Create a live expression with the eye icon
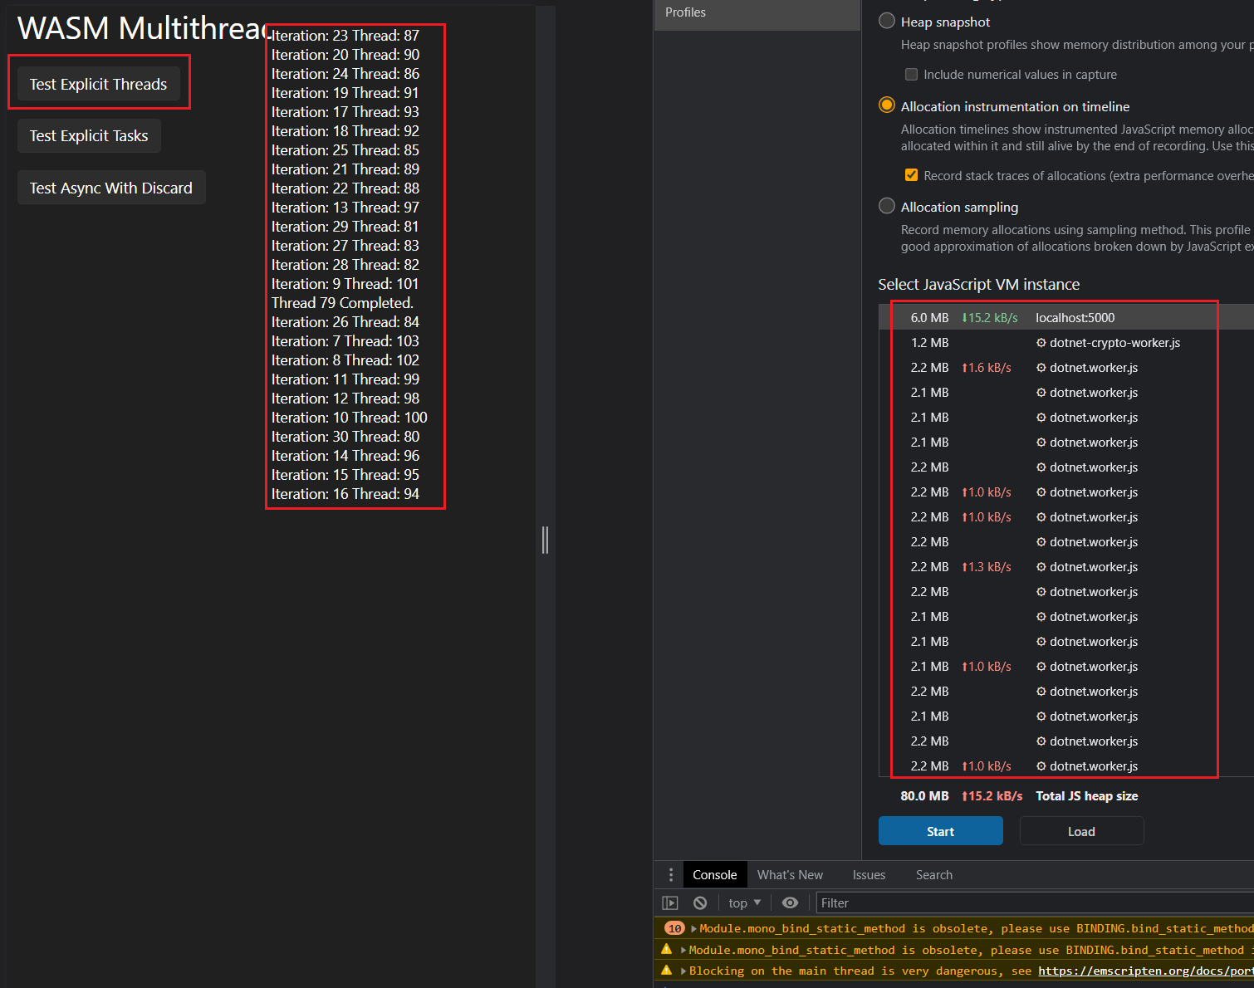 [790, 902]
